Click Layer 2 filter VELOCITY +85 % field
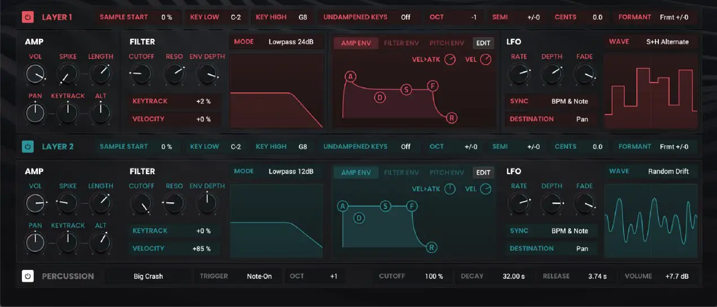Screen dimensions: 717x307 (174, 248)
